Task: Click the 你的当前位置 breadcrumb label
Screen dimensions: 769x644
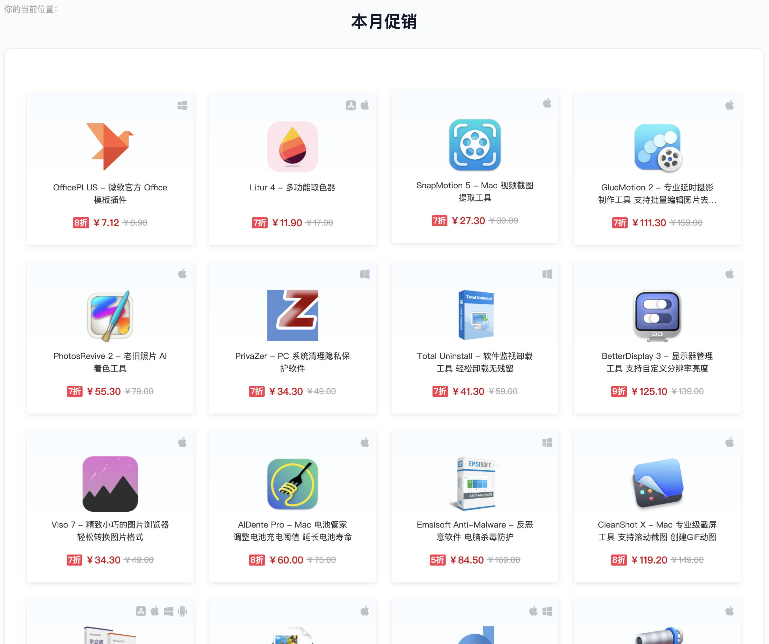Action: (31, 9)
